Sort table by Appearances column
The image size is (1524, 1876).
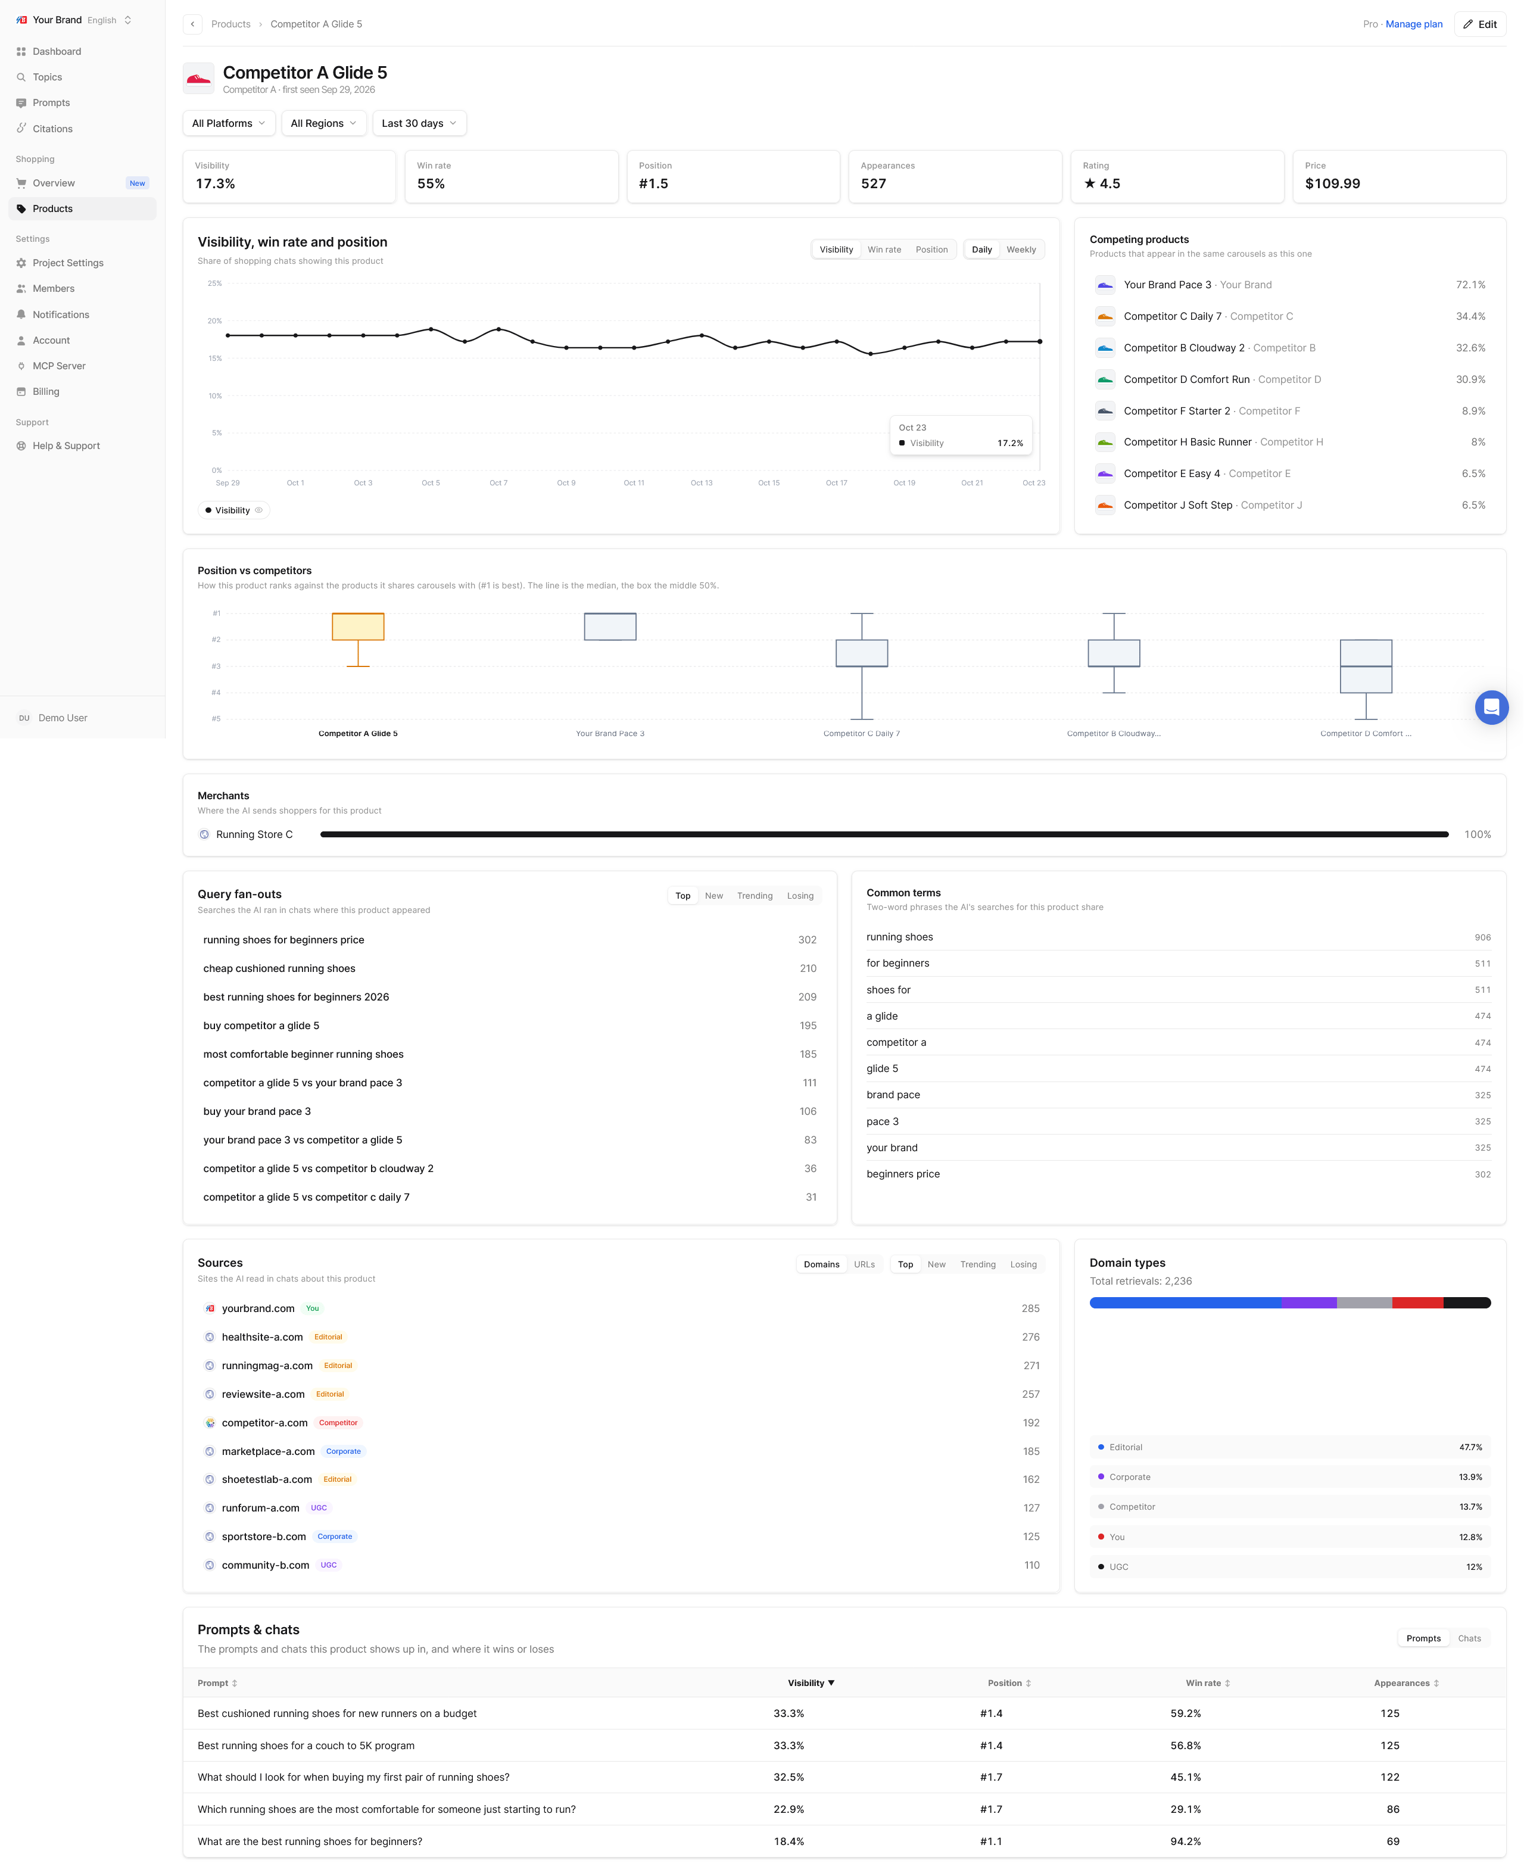coord(1405,1684)
